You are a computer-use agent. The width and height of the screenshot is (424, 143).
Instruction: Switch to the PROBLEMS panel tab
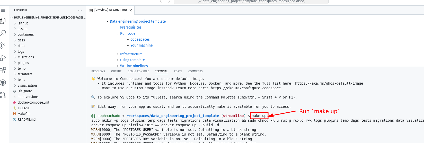[x=98, y=71]
